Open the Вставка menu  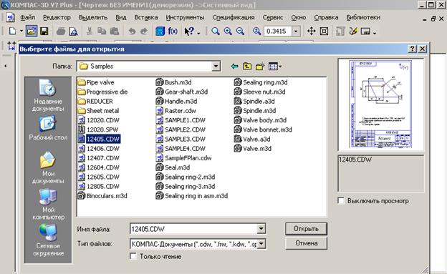click(x=146, y=17)
